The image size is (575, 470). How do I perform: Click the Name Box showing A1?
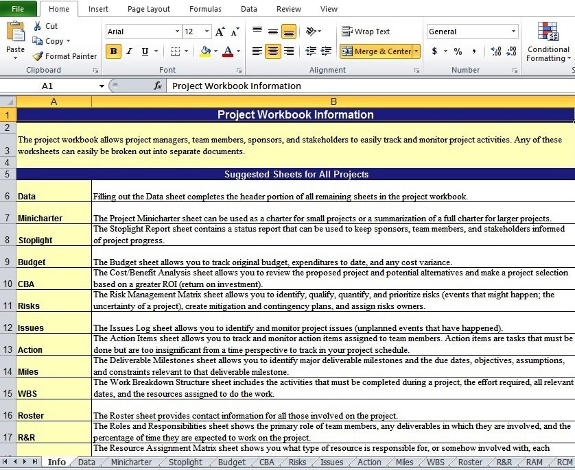tap(47, 86)
